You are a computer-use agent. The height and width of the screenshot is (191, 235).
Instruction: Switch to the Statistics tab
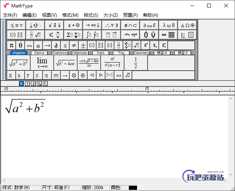(x=60, y=53)
